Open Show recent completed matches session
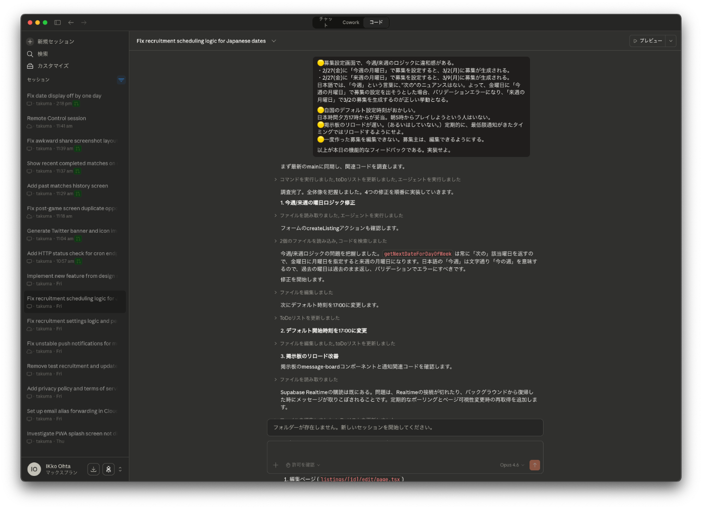 click(x=74, y=167)
